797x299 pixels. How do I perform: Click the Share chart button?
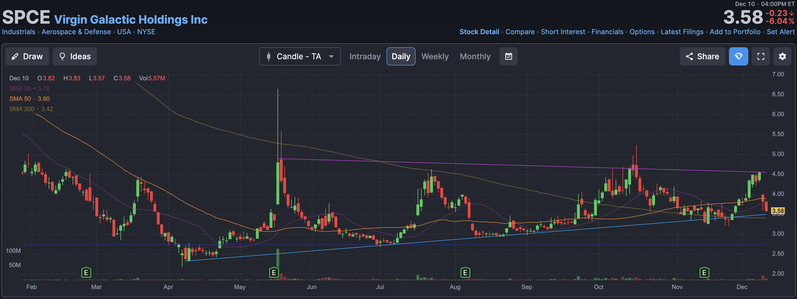702,56
